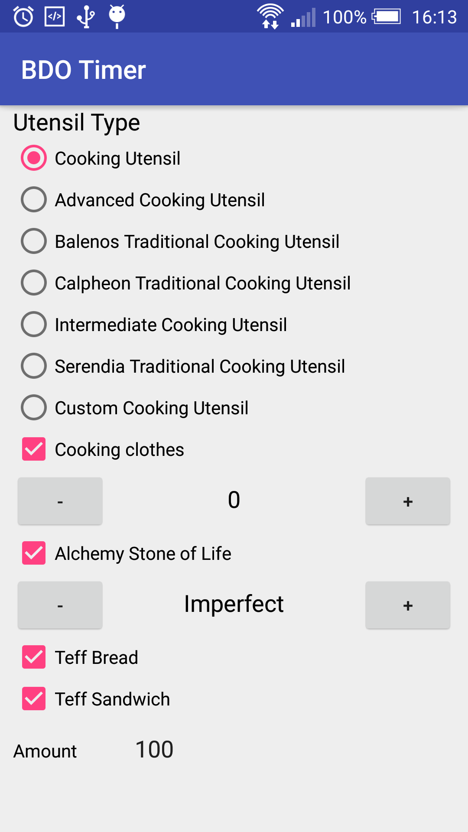Screen dimensions: 468x832
Task: Decrease the alchemy stone grade with minus
Action: pos(60,605)
